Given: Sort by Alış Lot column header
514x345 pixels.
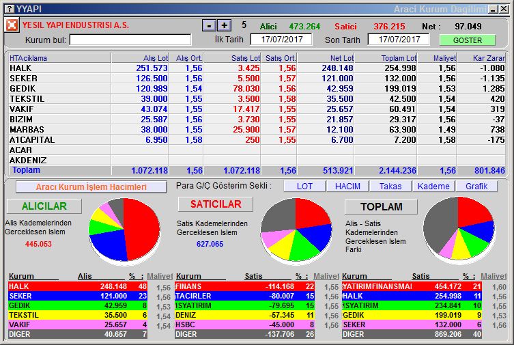Looking at the screenshot, I should [x=140, y=58].
